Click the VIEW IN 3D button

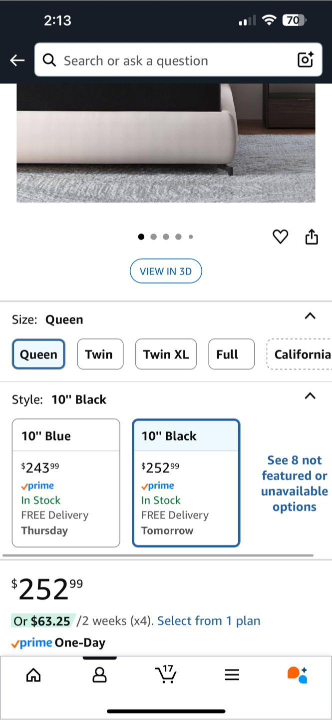(x=166, y=271)
